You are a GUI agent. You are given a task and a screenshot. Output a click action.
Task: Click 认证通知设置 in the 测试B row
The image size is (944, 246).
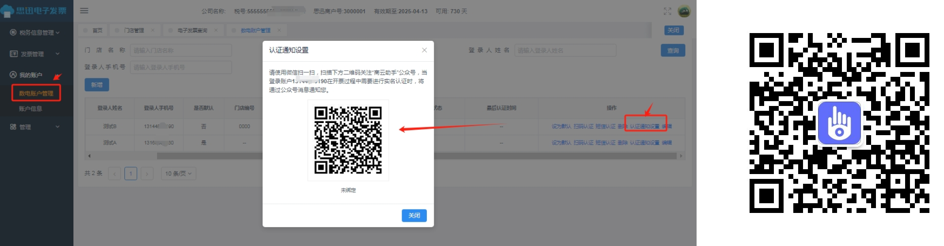coord(645,126)
